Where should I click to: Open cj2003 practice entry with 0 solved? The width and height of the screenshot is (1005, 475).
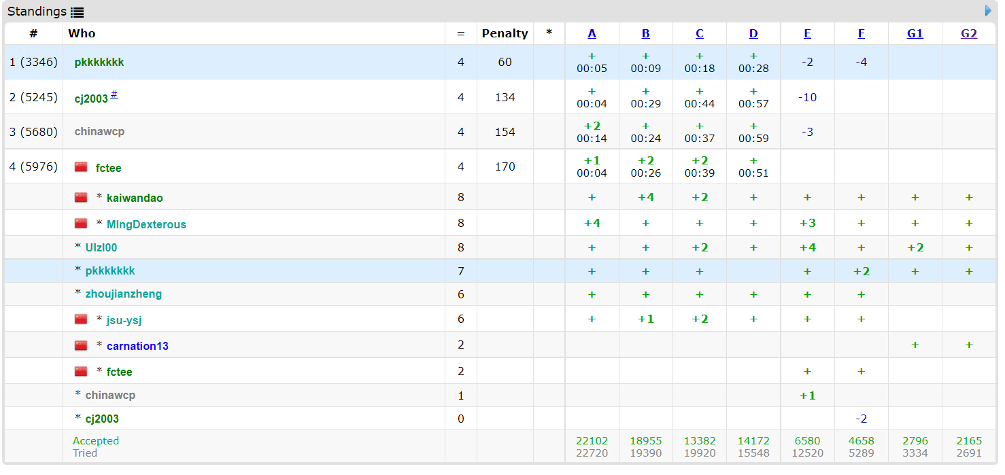(x=102, y=419)
